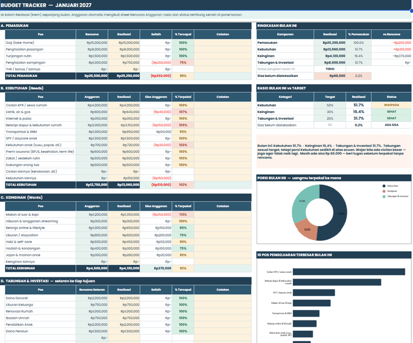Click the Sisa Anggaran cell for Transportasi & BBM

coord(156,132)
